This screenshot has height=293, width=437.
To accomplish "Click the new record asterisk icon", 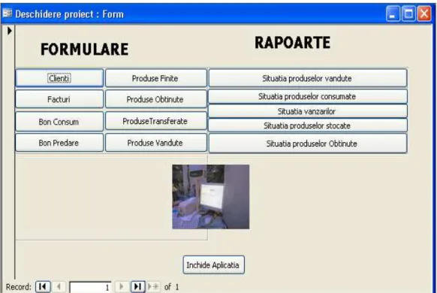I will coord(154,286).
